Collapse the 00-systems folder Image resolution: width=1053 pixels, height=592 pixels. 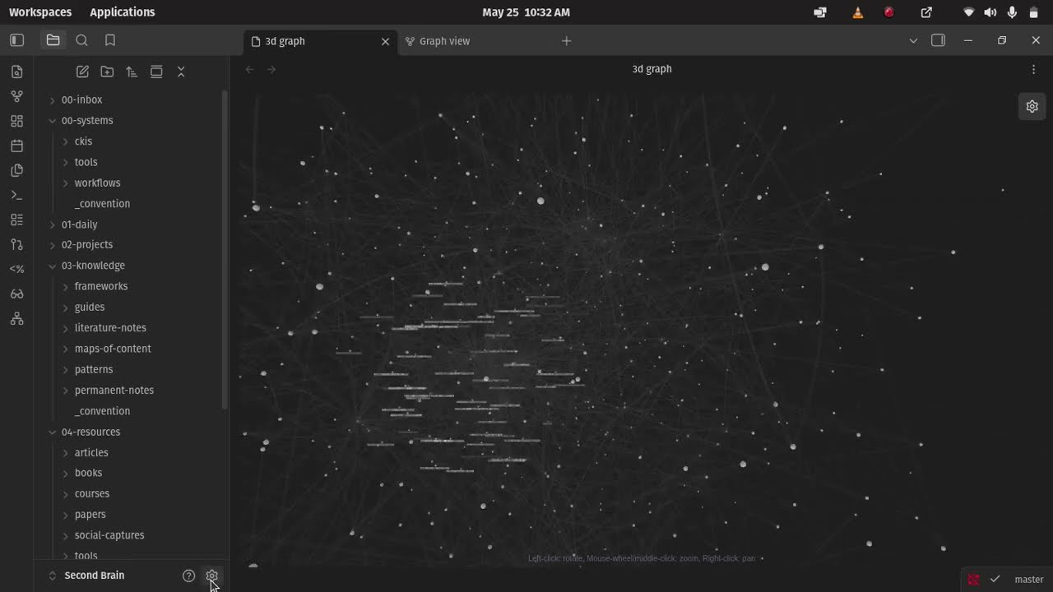[x=52, y=121]
